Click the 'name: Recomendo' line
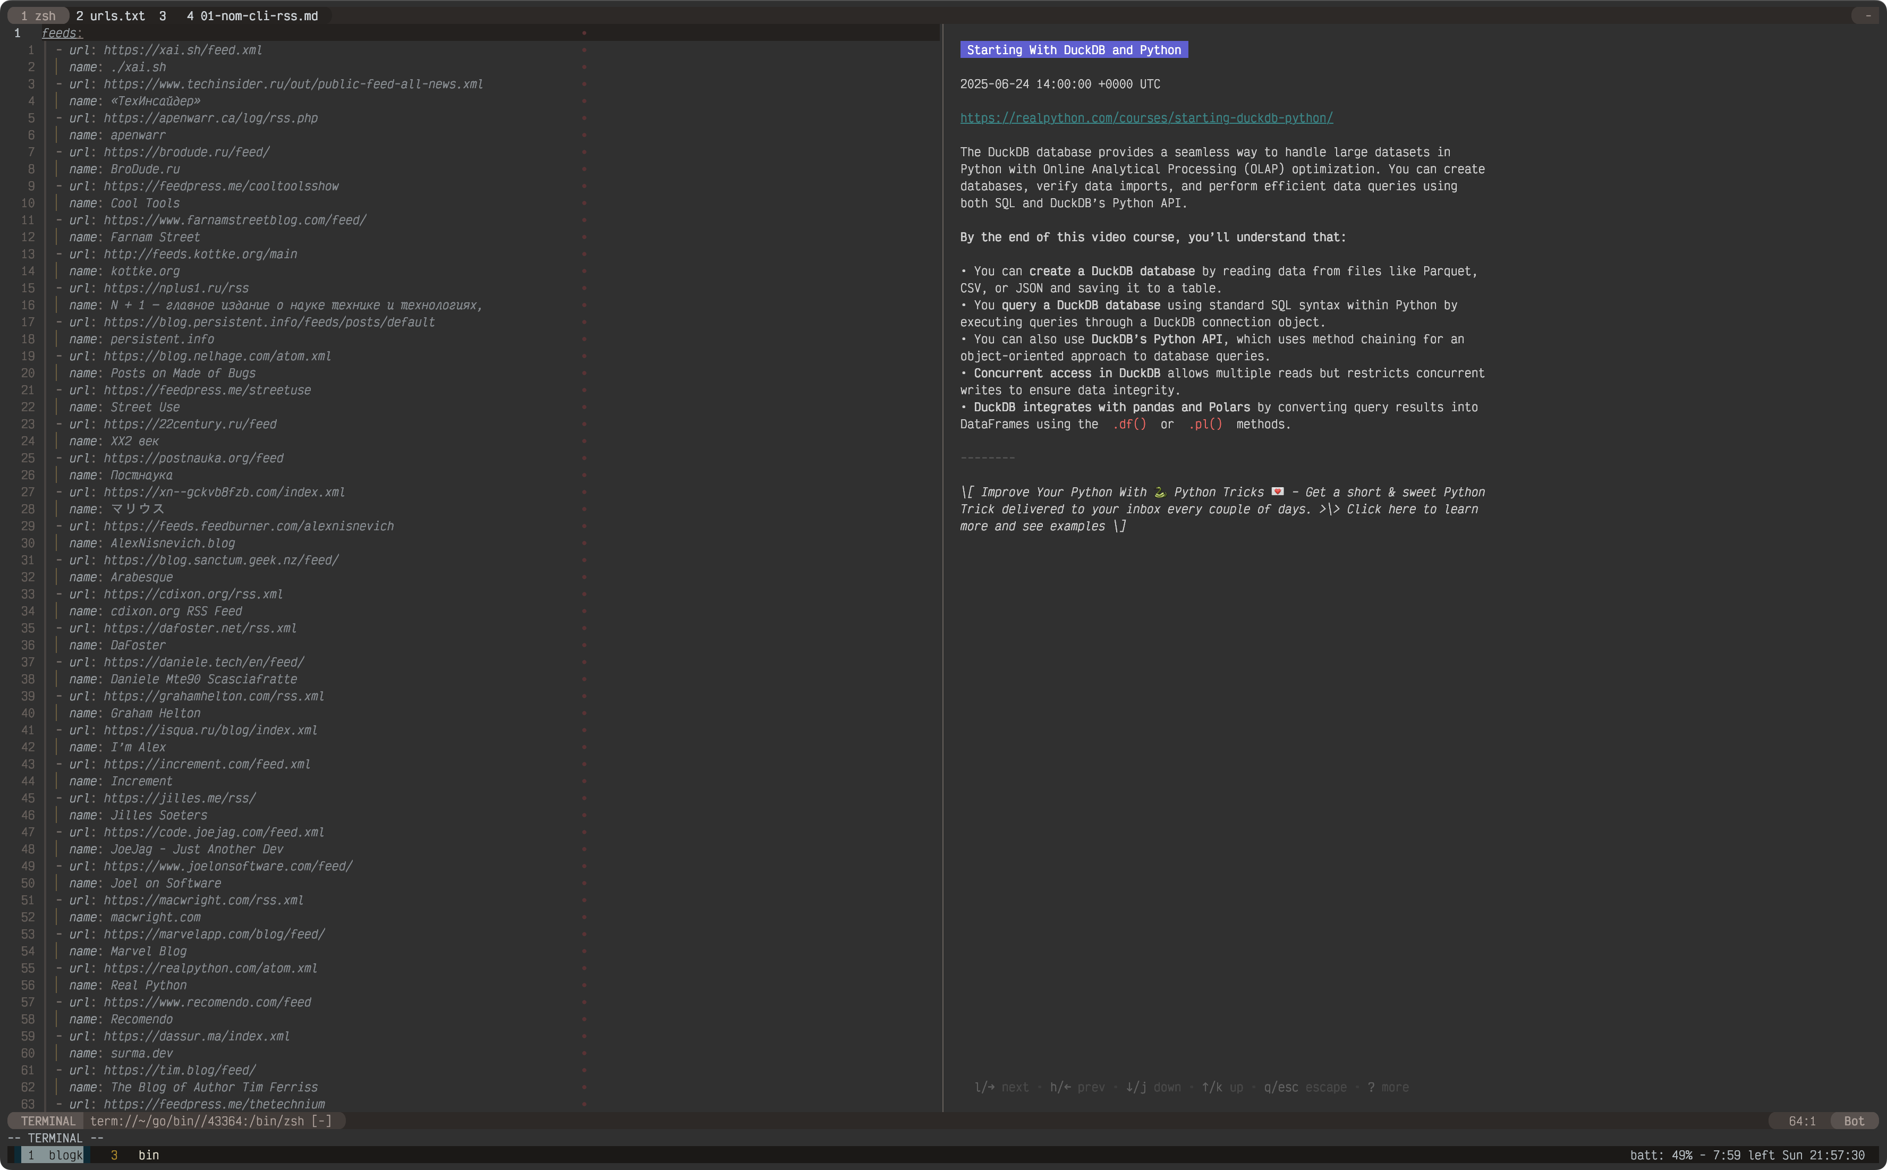Viewport: 1887px width, 1170px height. pyautogui.click(x=121, y=1020)
